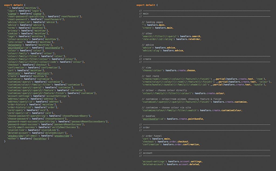This screenshot has width=276, height=171.
Task: Click the 'rate-order/:id/:rating' route line
Action: click(x=172, y=39)
